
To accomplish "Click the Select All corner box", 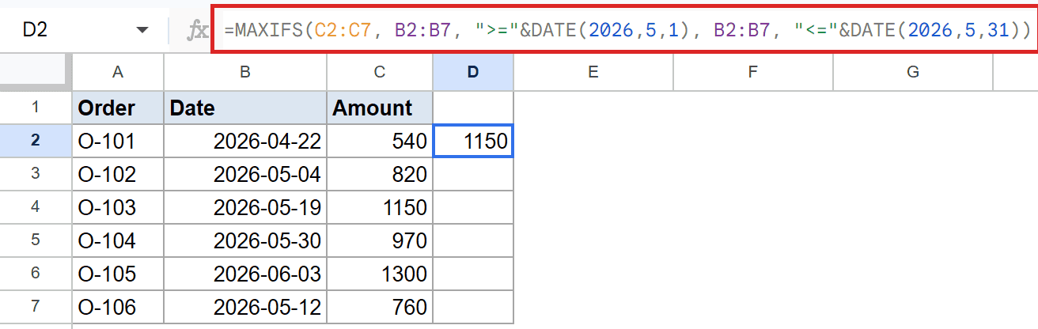I will click(36, 72).
